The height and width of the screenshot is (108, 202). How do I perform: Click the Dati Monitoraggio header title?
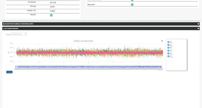point(12,28)
